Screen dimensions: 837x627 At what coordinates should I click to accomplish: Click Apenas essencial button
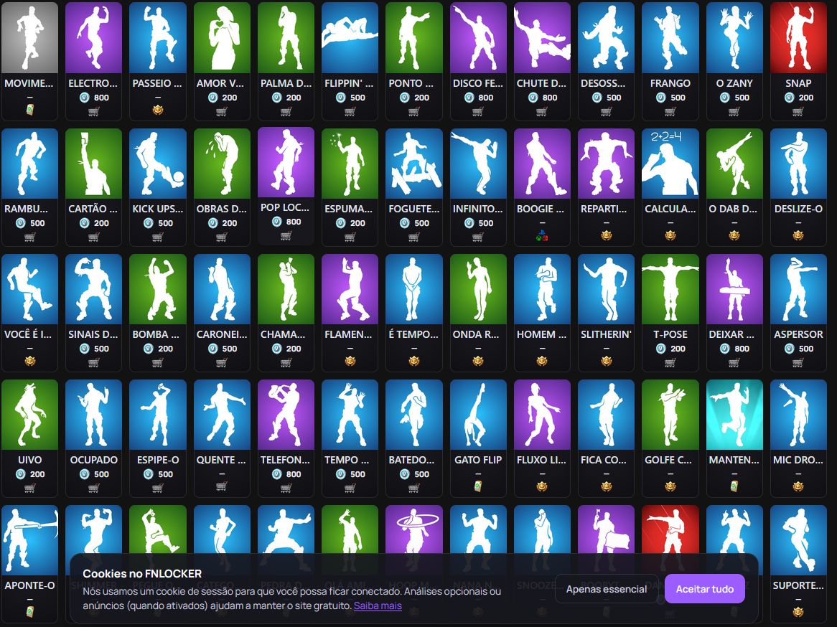point(607,588)
